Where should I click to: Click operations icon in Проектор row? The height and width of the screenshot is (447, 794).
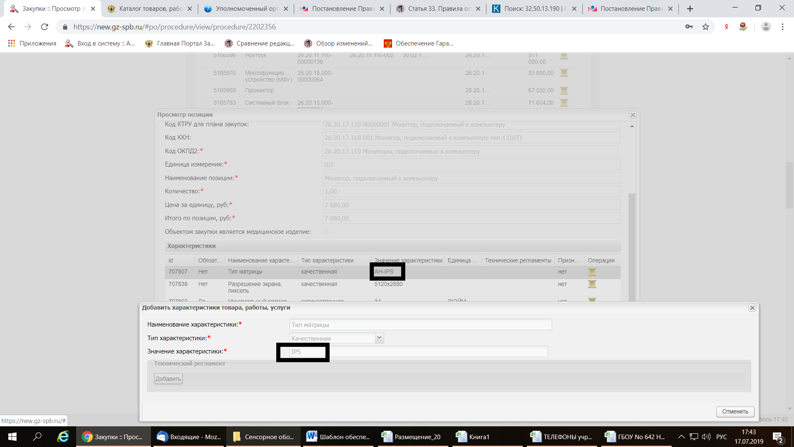(564, 90)
